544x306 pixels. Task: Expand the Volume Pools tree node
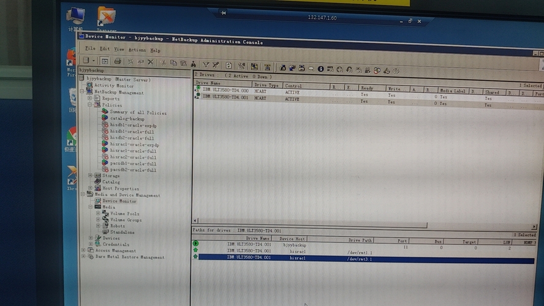pyautogui.click(x=98, y=213)
